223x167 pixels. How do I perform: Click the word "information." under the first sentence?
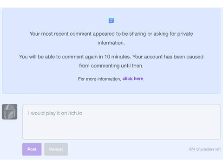point(111,43)
